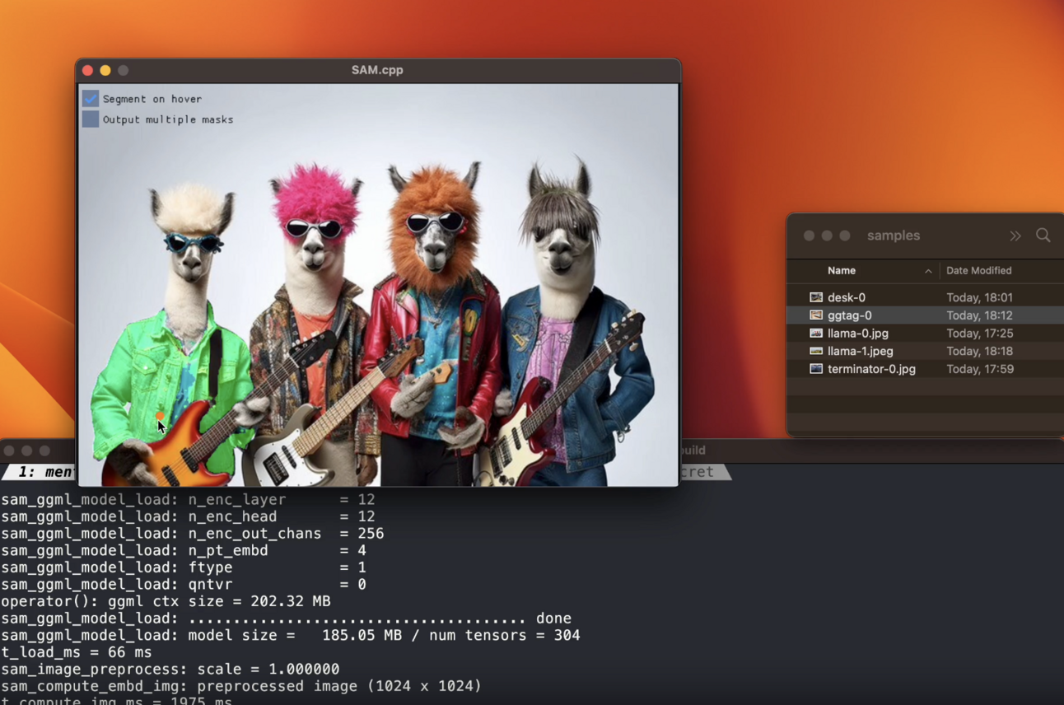Open the search icon in the samples window
The image size is (1064, 705).
[1043, 236]
